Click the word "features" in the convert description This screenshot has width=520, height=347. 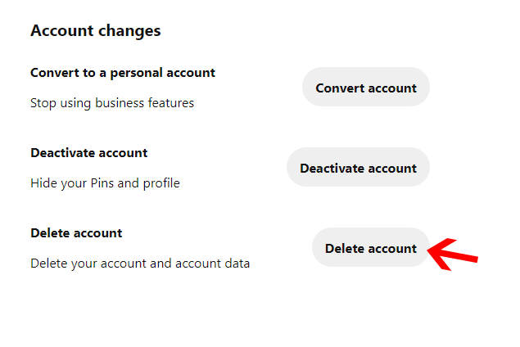tap(170, 103)
